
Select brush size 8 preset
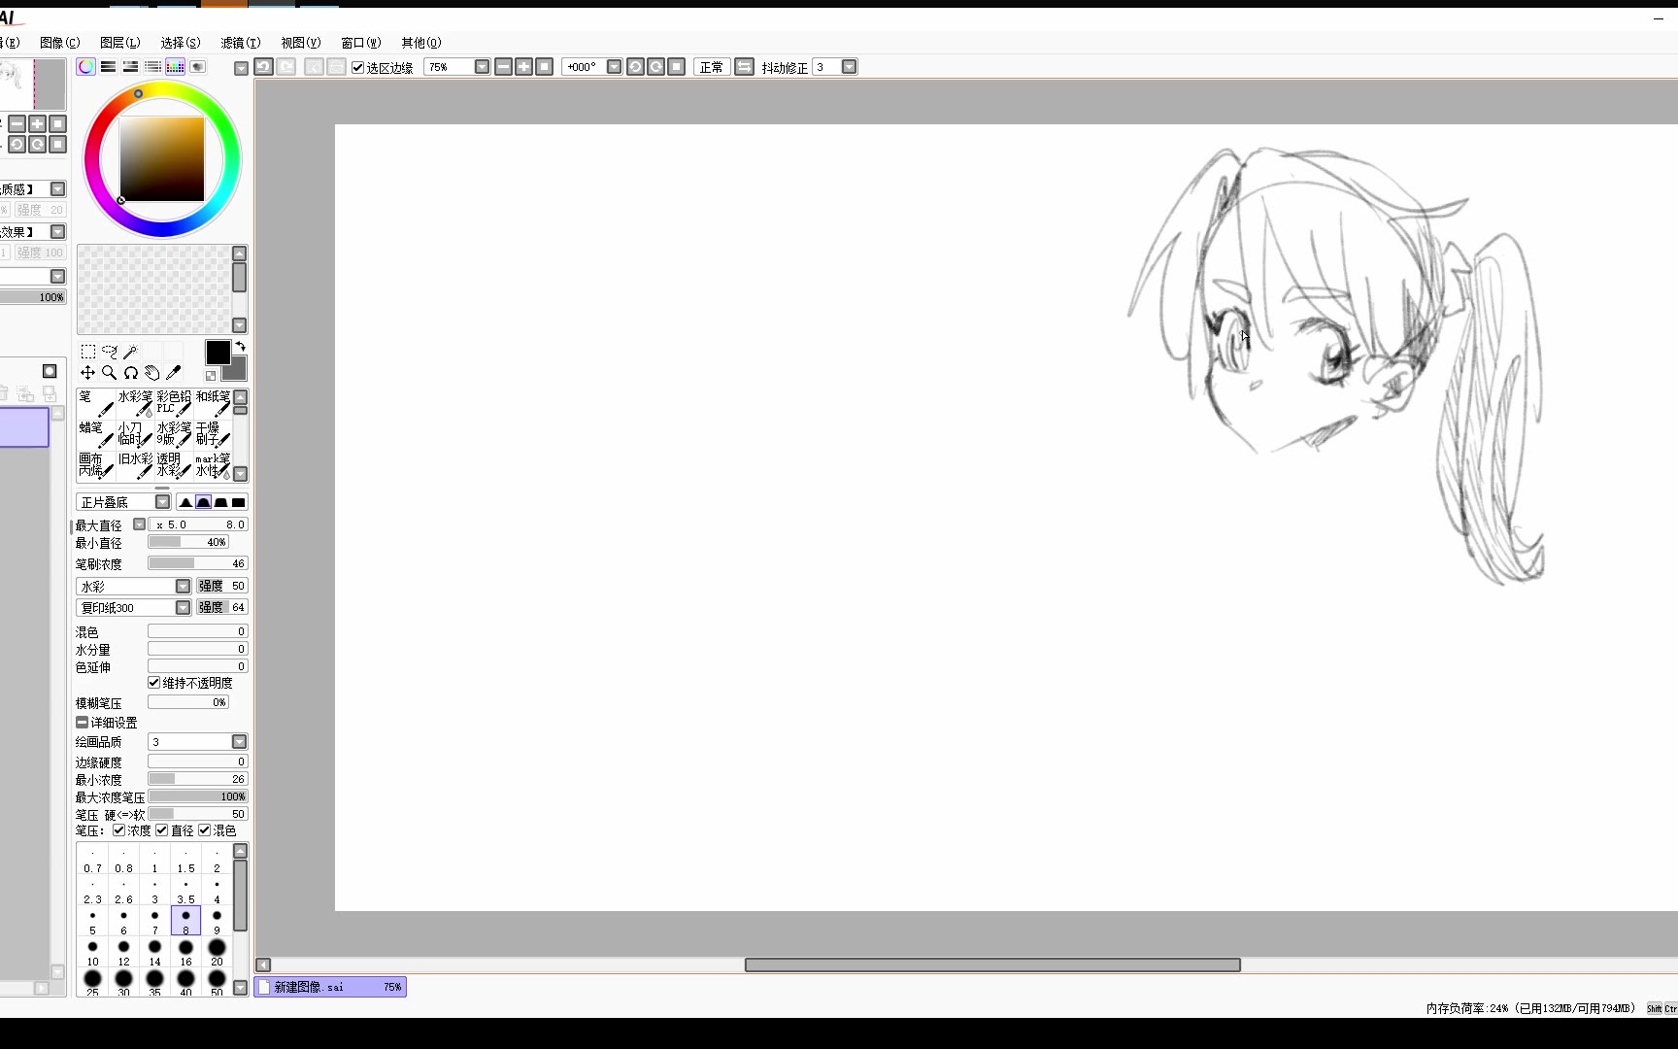click(185, 921)
